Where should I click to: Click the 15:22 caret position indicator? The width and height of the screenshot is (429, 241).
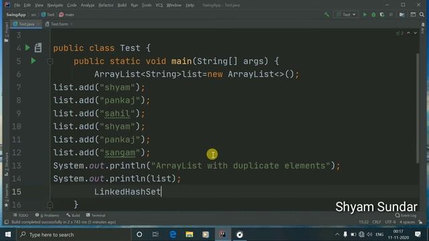click(x=363, y=222)
